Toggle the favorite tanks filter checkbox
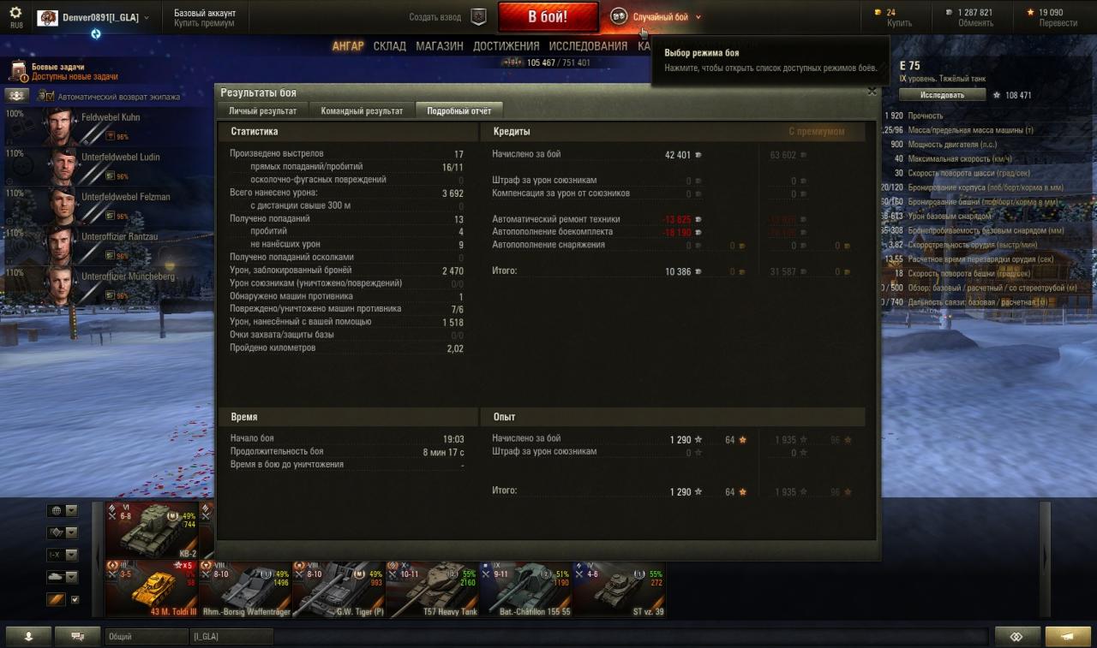 [x=75, y=599]
